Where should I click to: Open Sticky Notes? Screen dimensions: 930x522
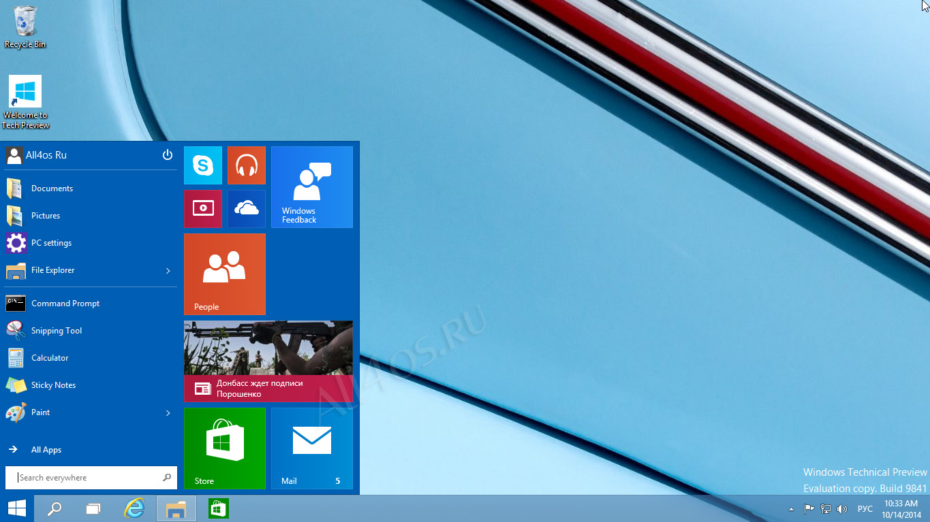tap(91, 385)
